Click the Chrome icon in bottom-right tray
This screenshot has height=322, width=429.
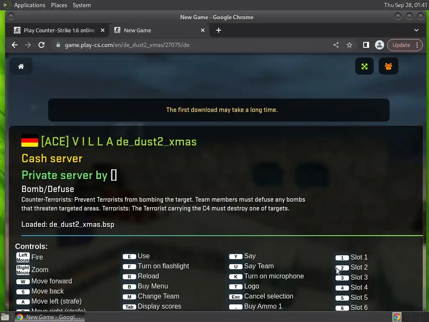[397, 317]
